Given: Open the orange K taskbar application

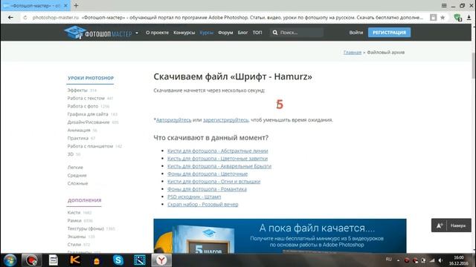Looking at the screenshot, I should 75,260.
